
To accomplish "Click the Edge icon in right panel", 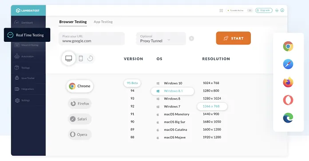I will click(x=288, y=118).
